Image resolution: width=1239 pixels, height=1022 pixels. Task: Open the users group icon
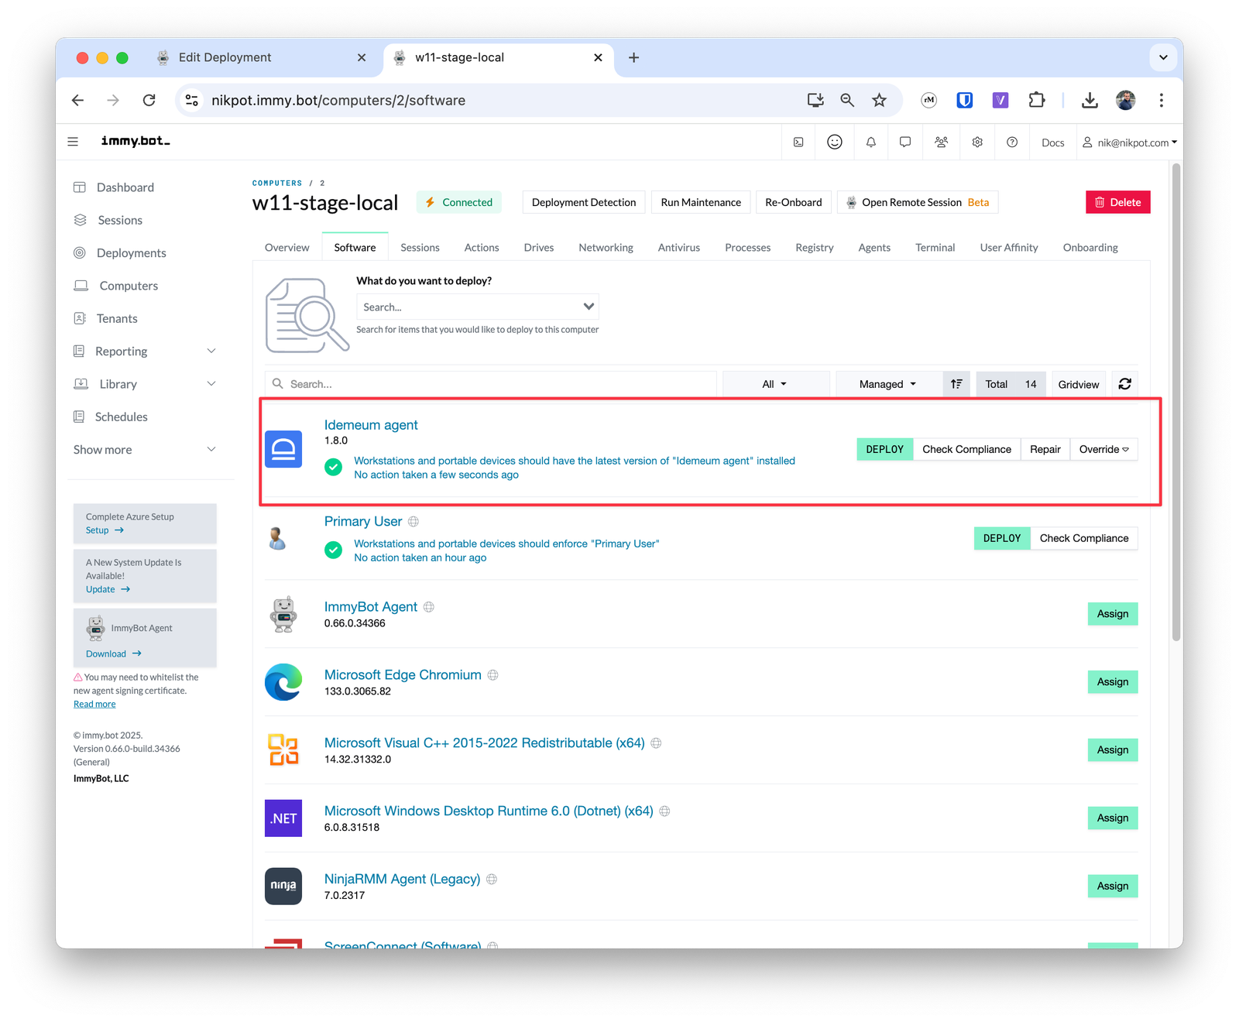click(x=942, y=142)
